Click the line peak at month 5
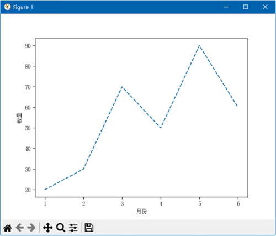Screen dimensions: 276x236 199,45
